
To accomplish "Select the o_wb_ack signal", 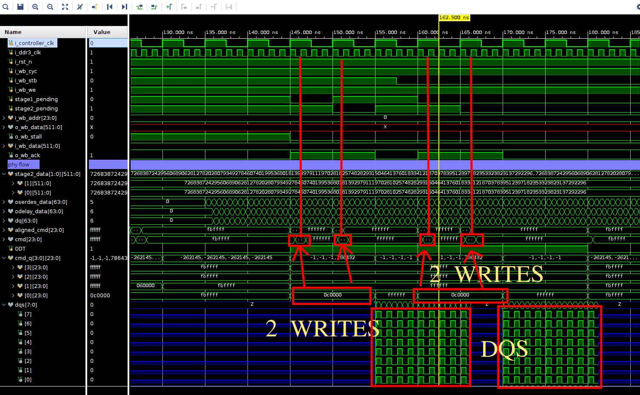I will 27,155.
